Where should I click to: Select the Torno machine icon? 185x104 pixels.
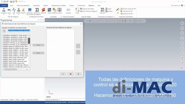coord(9,11)
